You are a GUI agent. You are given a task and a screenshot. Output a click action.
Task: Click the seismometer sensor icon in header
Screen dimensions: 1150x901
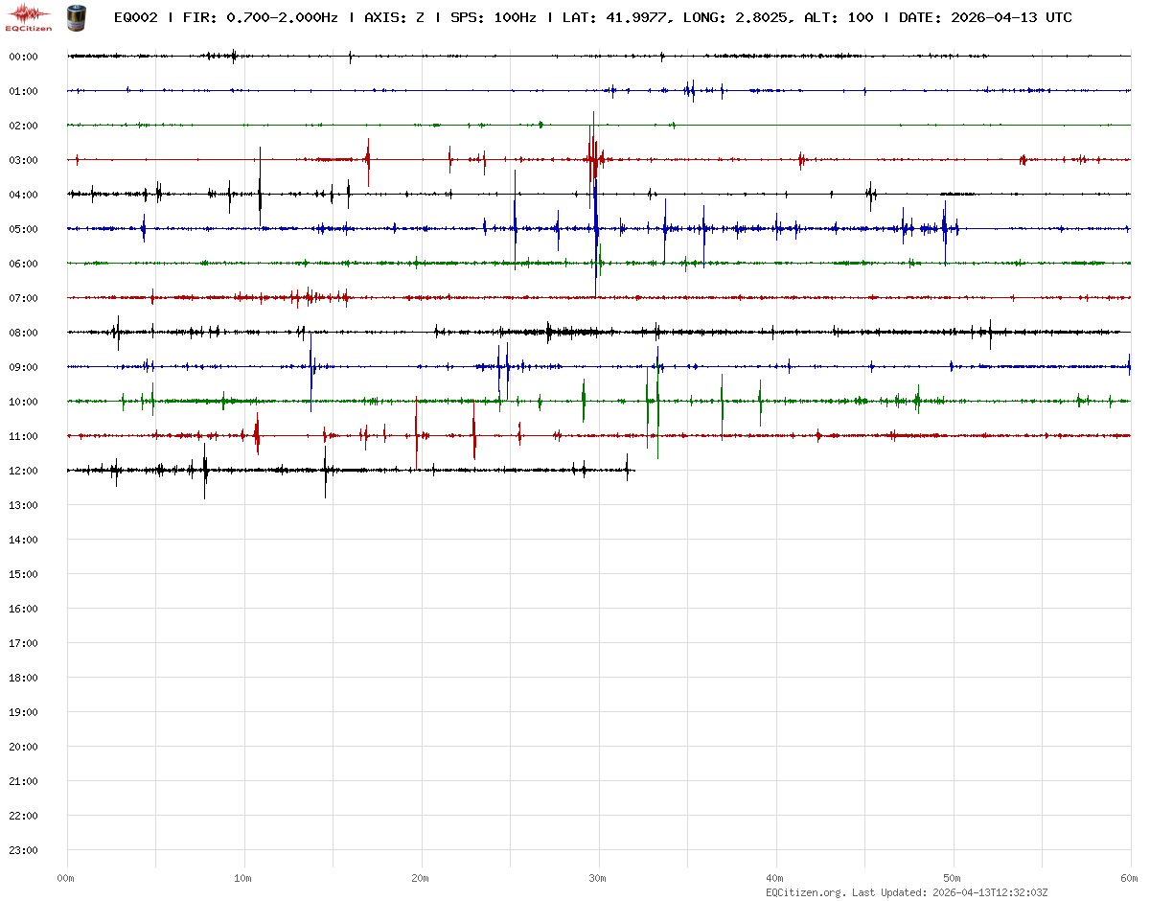[76, 17]
